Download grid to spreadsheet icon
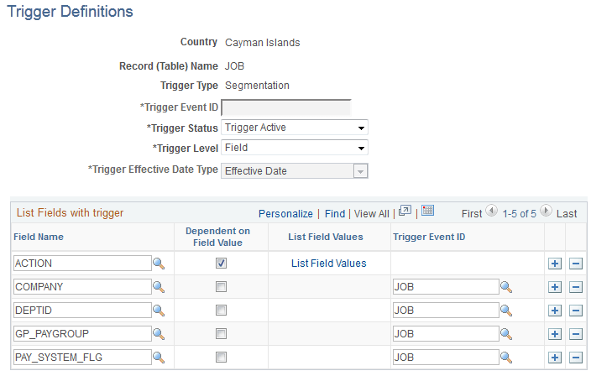 [x=427, y=212]
